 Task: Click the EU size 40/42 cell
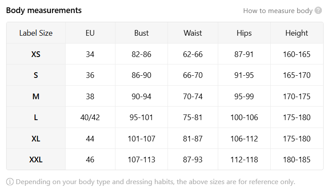90,117
